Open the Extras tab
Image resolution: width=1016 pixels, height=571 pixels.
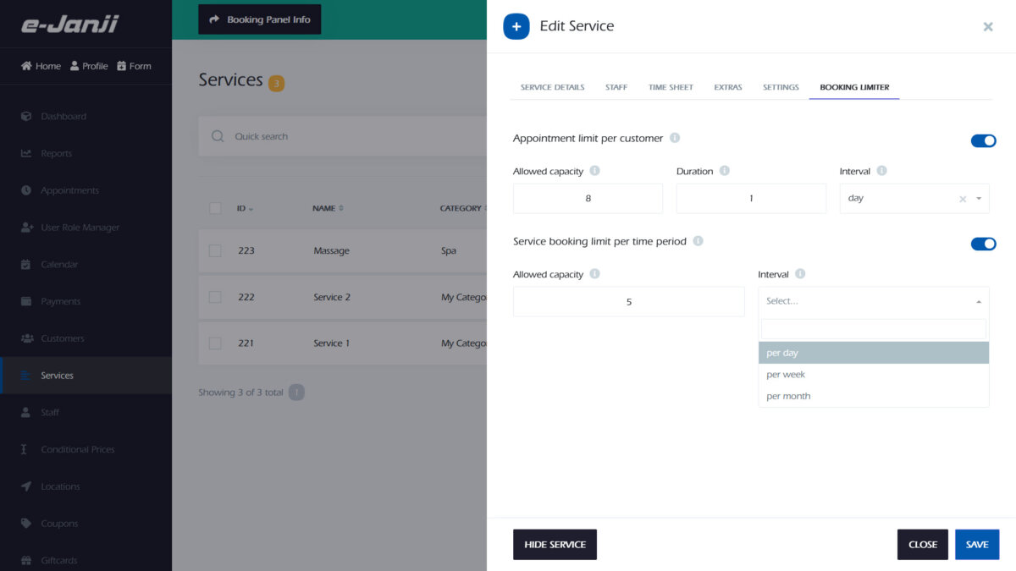click(727, 86)
